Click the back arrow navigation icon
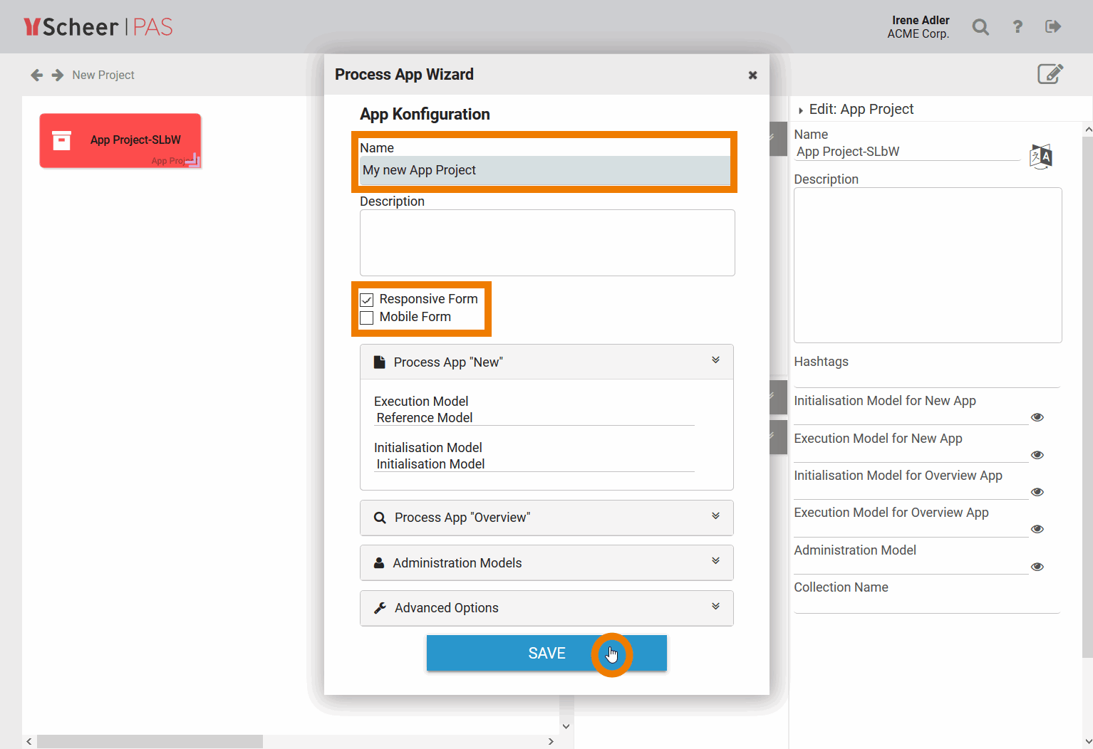 [x=37, y=75]
